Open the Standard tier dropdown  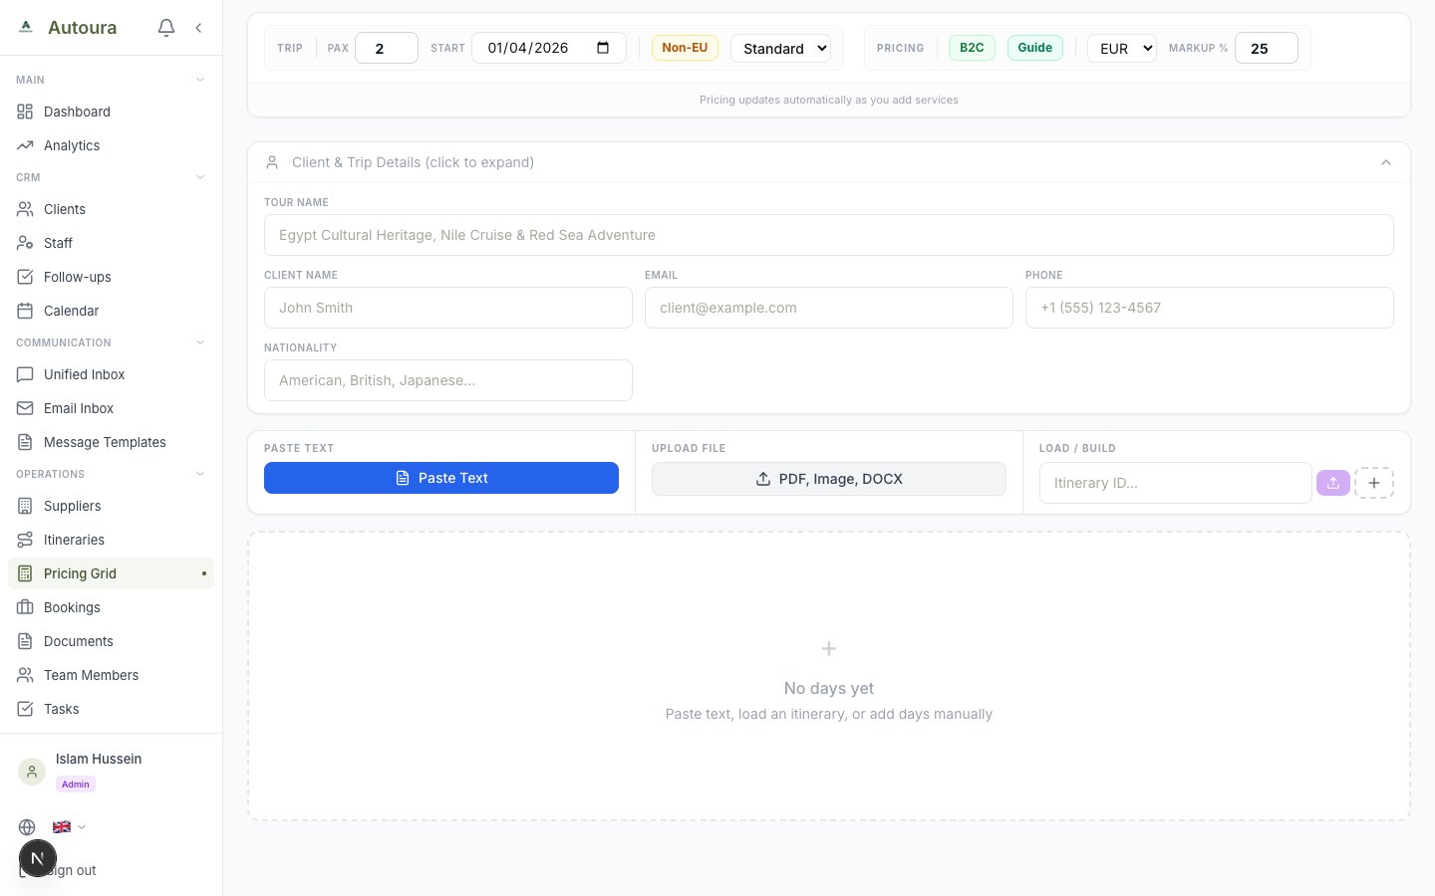click(x=780, y=48)
